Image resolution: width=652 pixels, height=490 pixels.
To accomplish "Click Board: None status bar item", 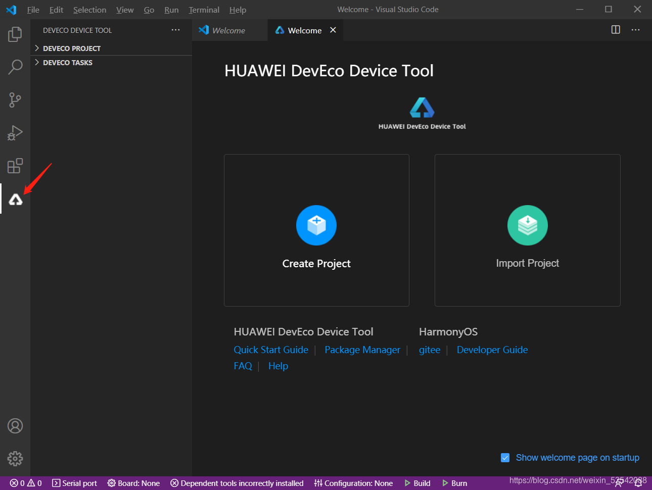I will [x=133, y=483].
